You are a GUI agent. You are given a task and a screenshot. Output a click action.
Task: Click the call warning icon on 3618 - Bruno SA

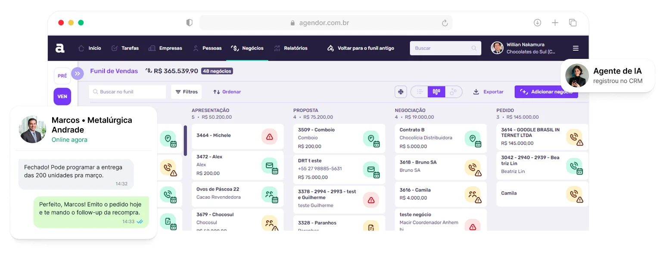(x=473, y=168)
